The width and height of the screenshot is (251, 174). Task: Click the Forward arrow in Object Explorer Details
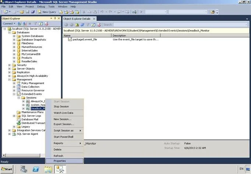[x=71, y=25]
